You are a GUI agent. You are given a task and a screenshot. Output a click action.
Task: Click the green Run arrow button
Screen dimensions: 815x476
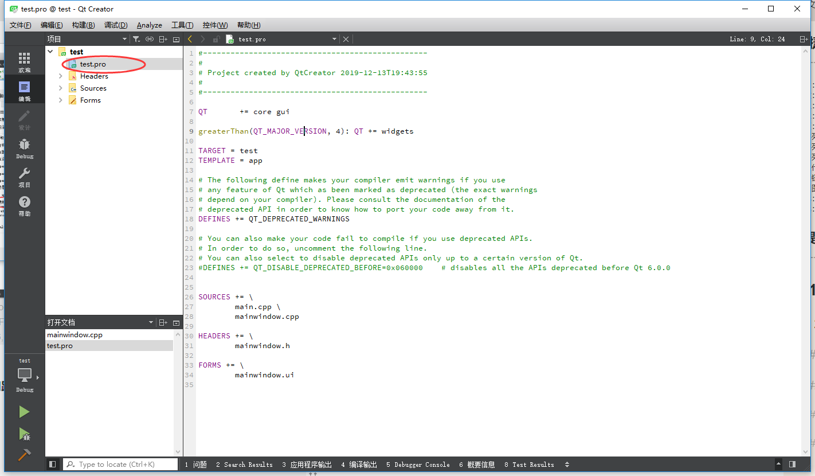[x=24, y=412]
